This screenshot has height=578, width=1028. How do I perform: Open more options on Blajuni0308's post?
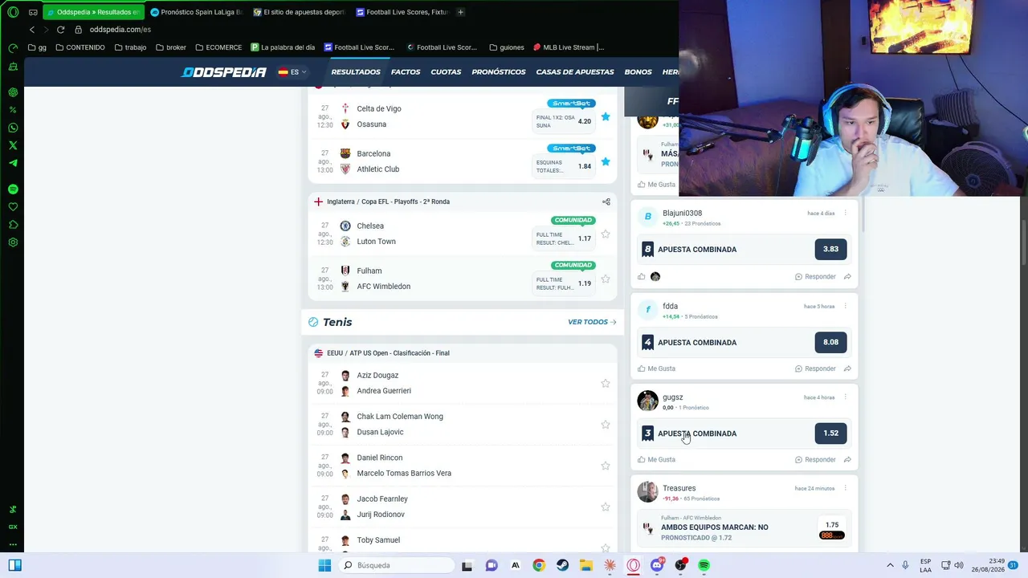pos(846,214)
